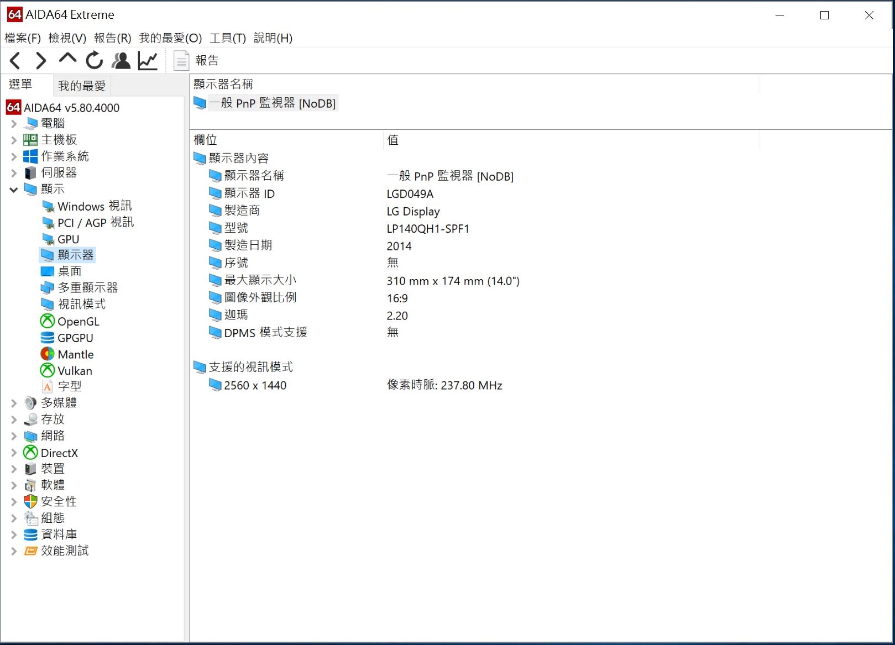Open the 工具(T) menu
The height and width of the screenshot is (645, 895).
pos(228,38)
